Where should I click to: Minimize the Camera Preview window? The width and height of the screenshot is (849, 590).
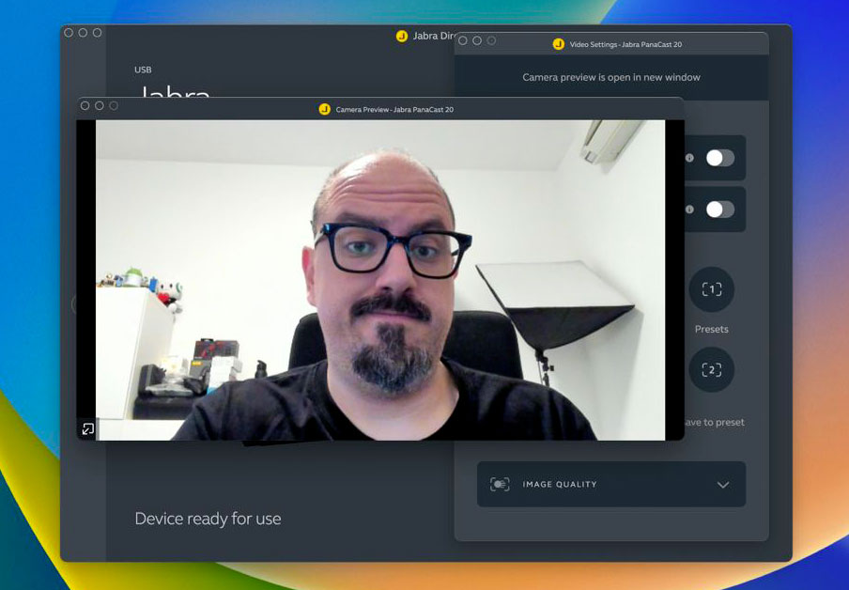pyautogui.click(x=100, y=105)
